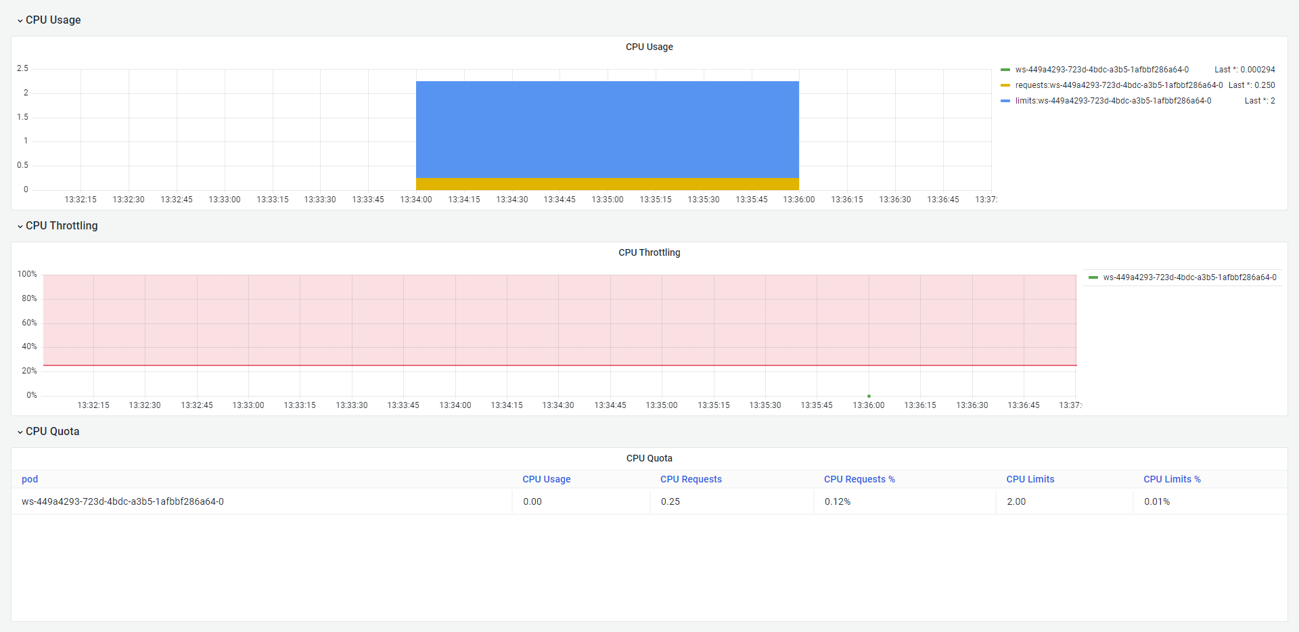
Task: Click blue swatch of limits legend series
Action: click(1005, 101)
